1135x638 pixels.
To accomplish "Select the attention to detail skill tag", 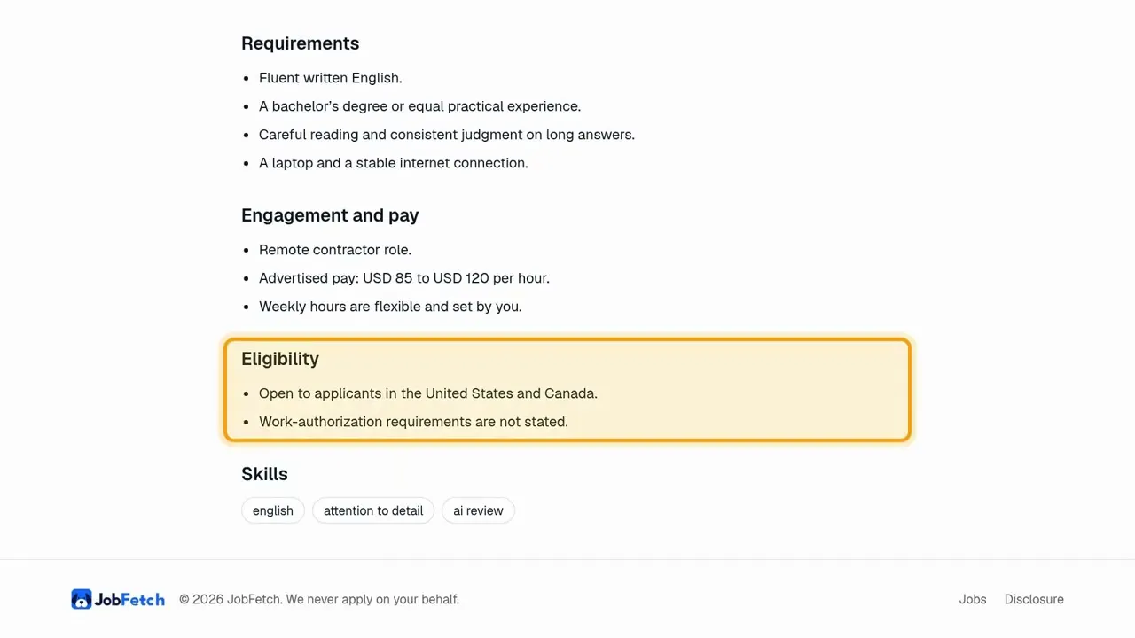I will pos(373,510).
